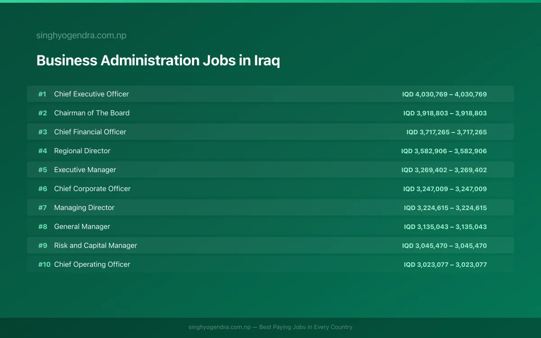Click salary IQD 3,135,043 – 3,135,043

(445, 227)
